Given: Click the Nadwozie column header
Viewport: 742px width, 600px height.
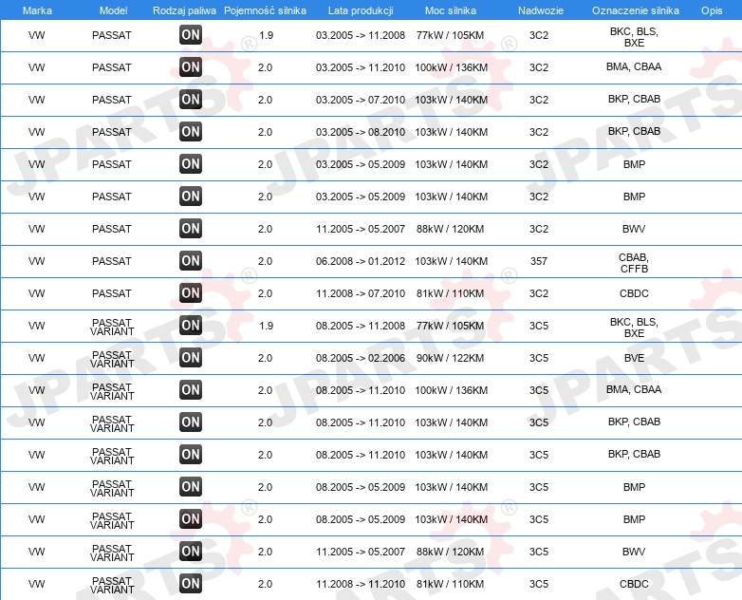Looking at the screenshot, I should tap(541, 10).
